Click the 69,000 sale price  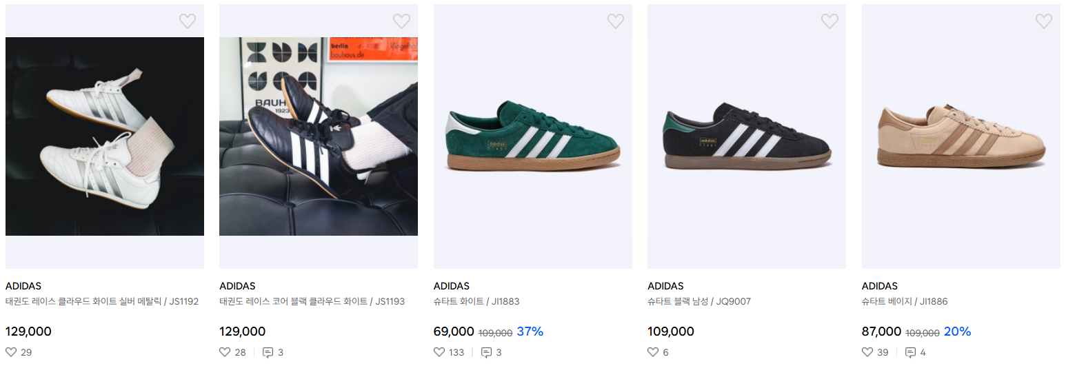click(454, 332)
